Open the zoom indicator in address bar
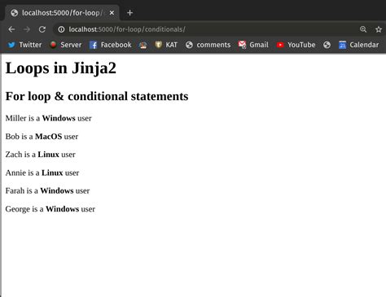Image resolution: width=386 pixels, height=297 pixels. tap(363, 29)
